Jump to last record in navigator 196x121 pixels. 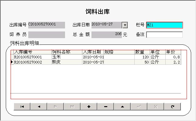pos(72,106)
